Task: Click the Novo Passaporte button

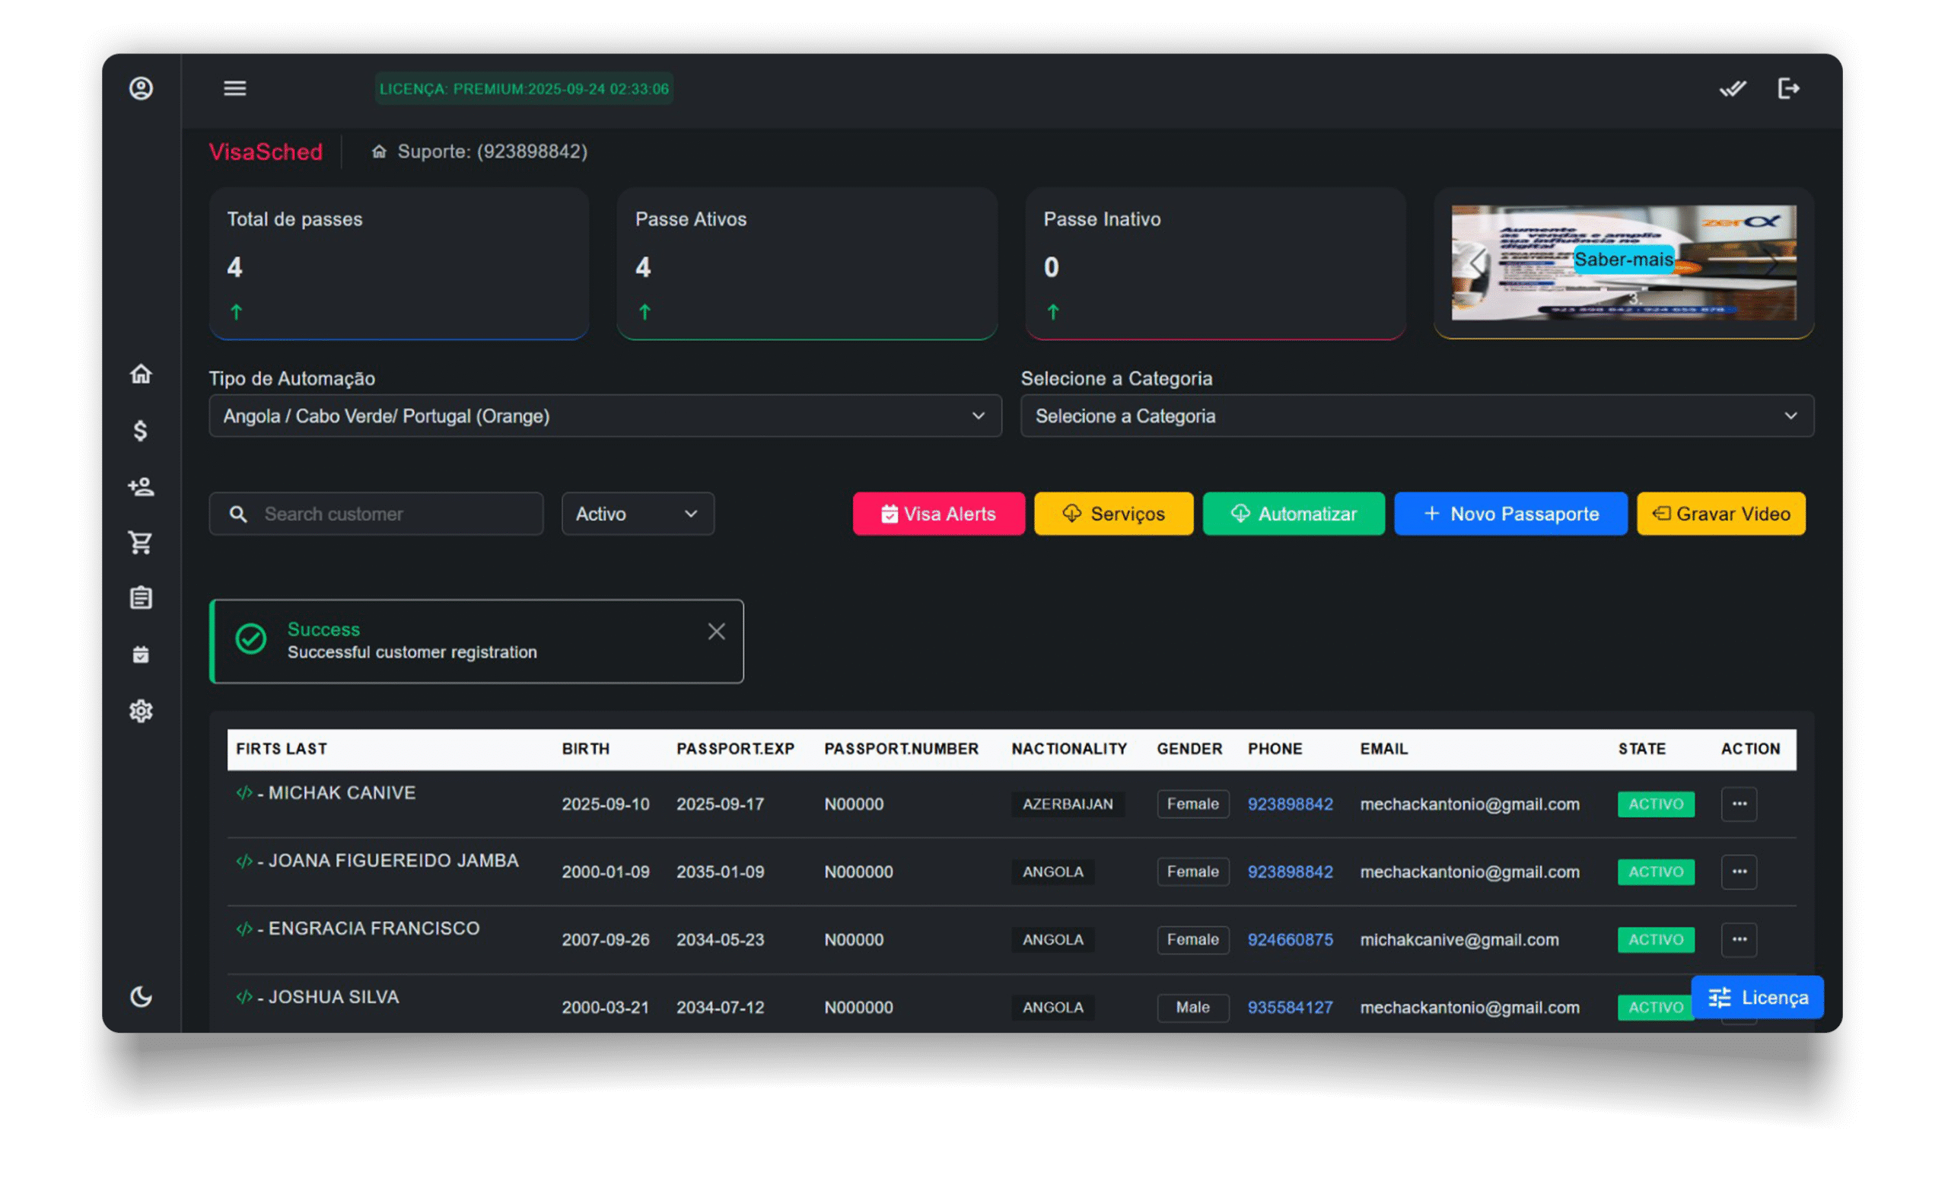Action: 1510,514
